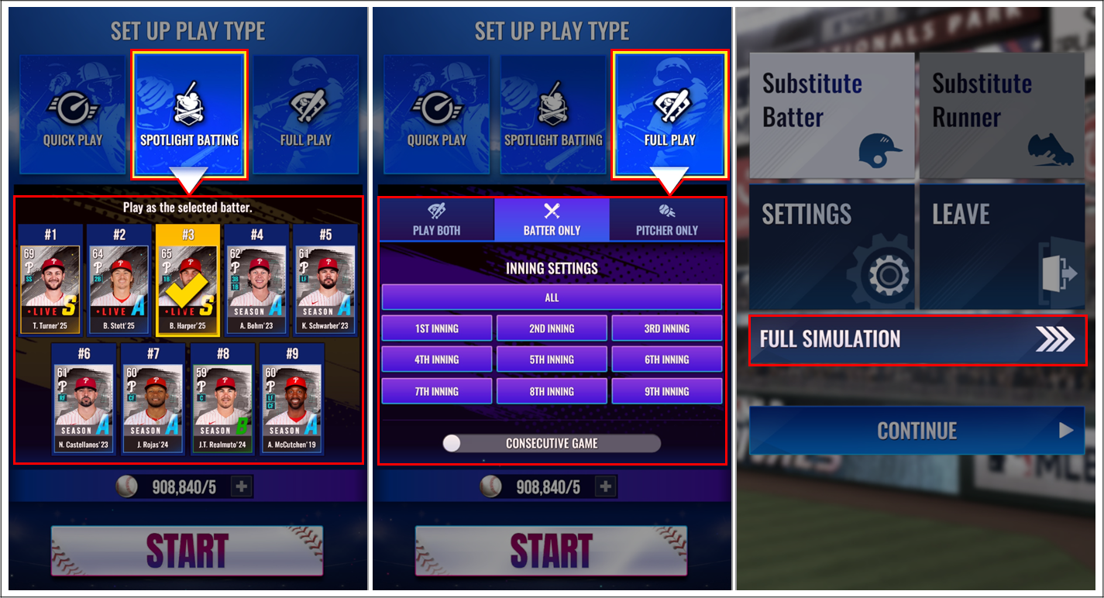Open Substitute Runner option

point(1002,115)
